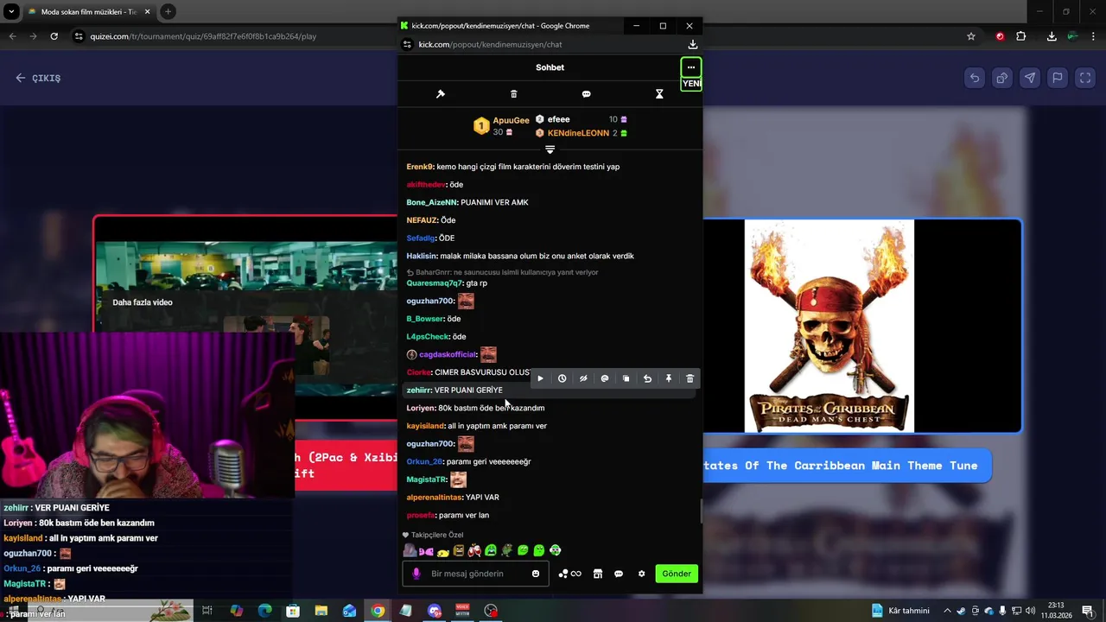Click the mention @ icon in message toolbar
The height and width of the screenshot is (622, 1106).
(605, 378)
